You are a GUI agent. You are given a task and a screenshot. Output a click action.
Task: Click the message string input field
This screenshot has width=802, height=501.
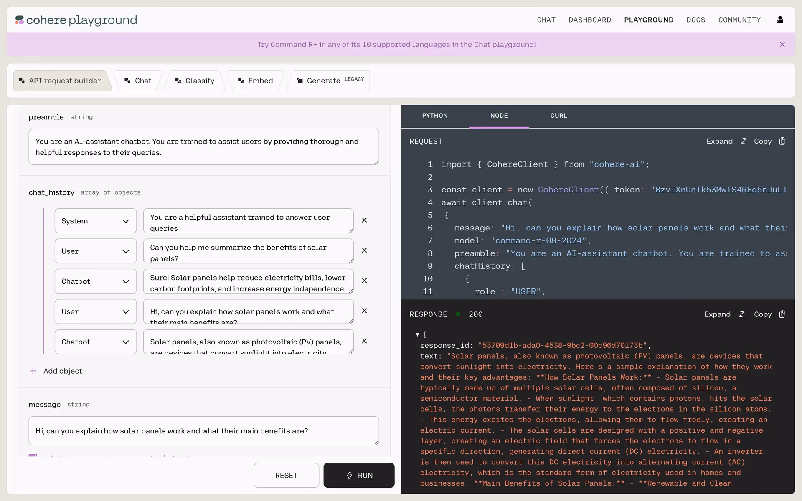click(x=203, y=430)
